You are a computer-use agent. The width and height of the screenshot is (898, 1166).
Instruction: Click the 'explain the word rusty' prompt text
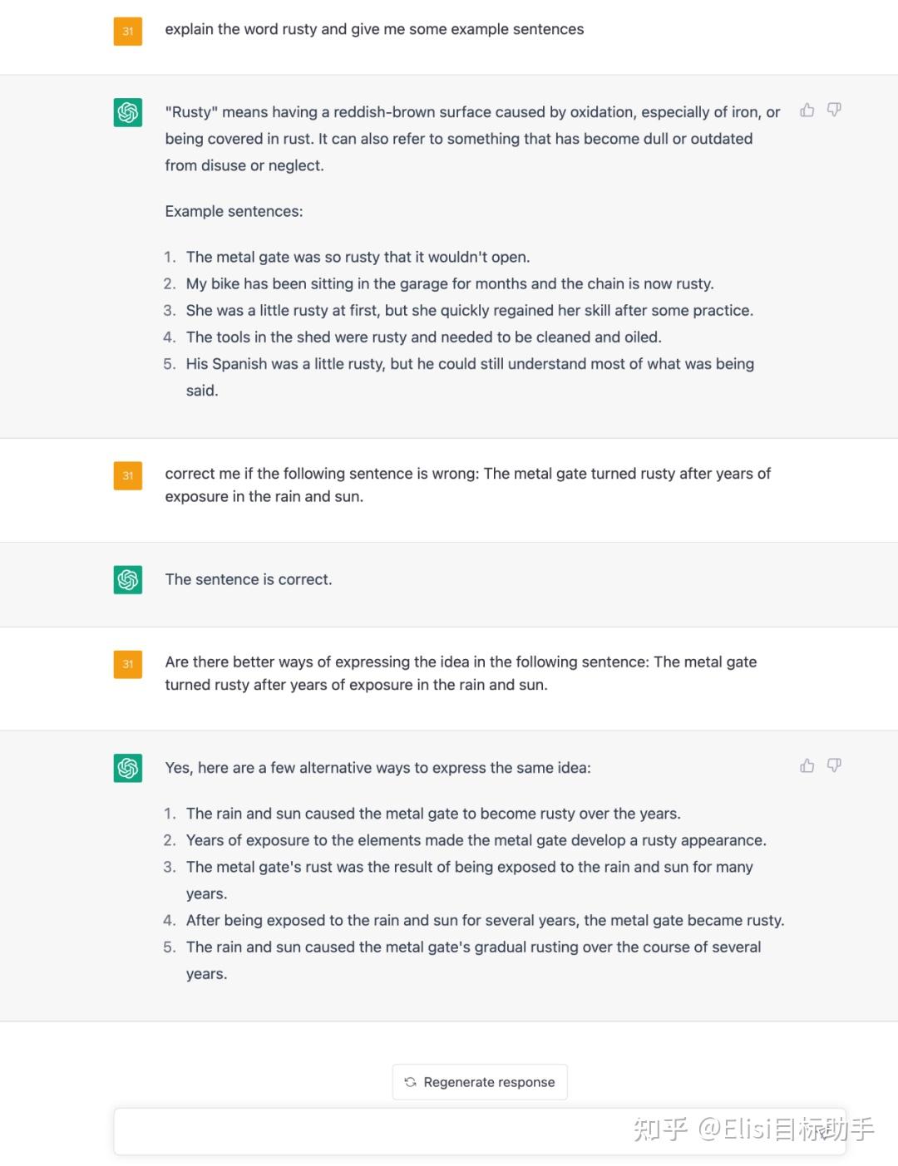[x=374, y=29]
